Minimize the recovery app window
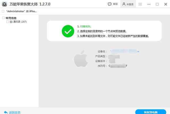Image resolution: width=170 pixels, height=114 pixels. (x=149, y=4)
